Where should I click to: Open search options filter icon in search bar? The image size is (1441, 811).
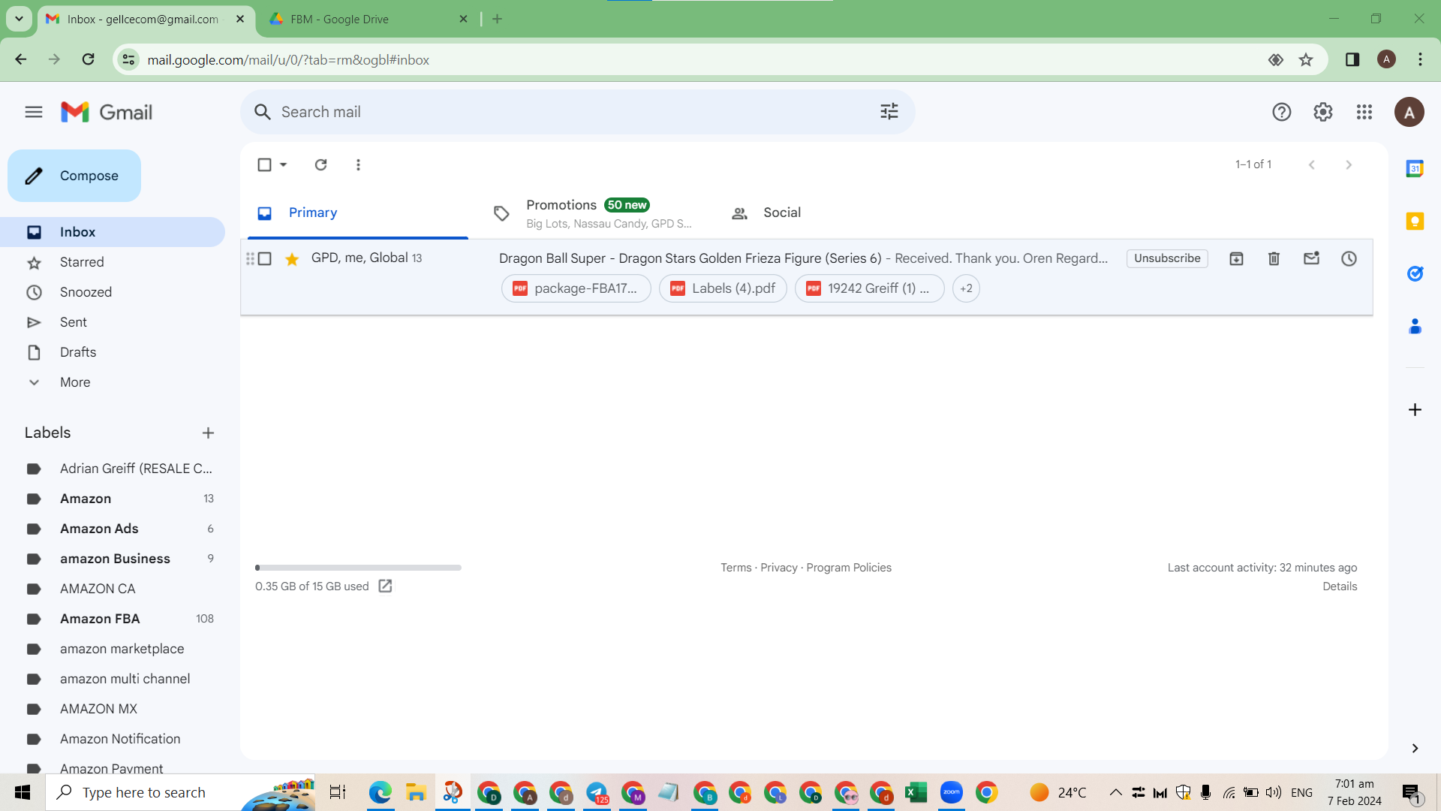coord(889,112)
